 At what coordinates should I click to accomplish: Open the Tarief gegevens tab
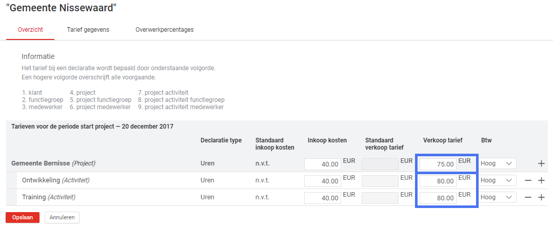click(88, 30)
